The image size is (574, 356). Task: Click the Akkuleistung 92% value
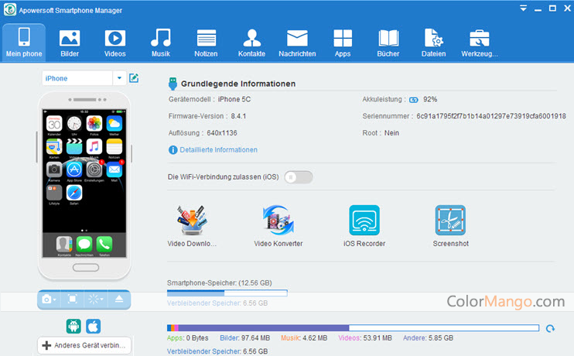430,99
